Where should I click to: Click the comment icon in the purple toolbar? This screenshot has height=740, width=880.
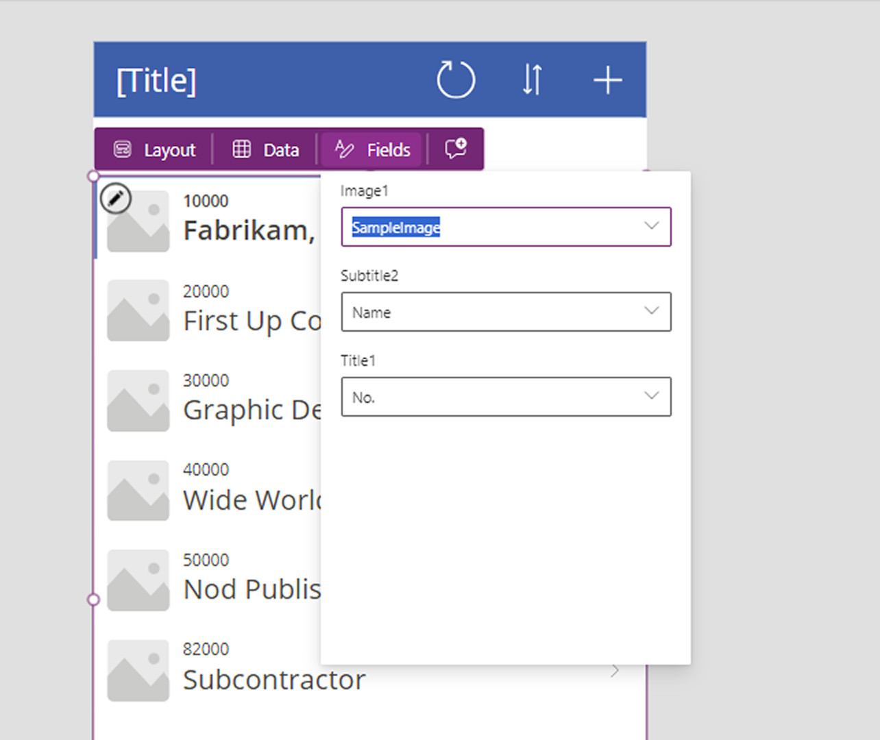[x=456, y=149]
